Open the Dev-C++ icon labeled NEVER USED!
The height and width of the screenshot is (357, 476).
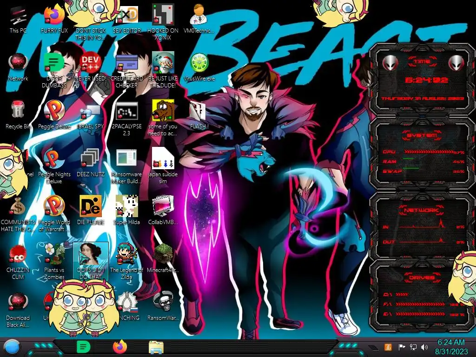90,67
